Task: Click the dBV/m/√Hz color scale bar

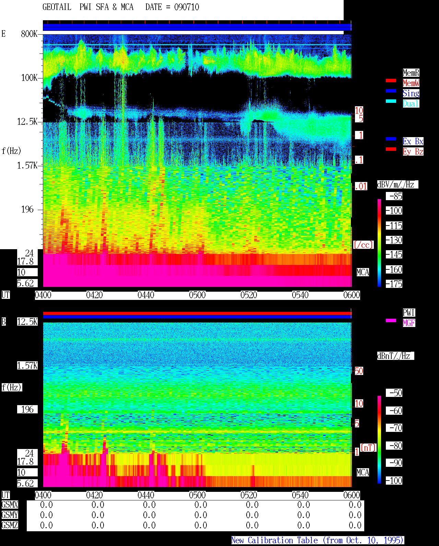Action: click(379, 243)
